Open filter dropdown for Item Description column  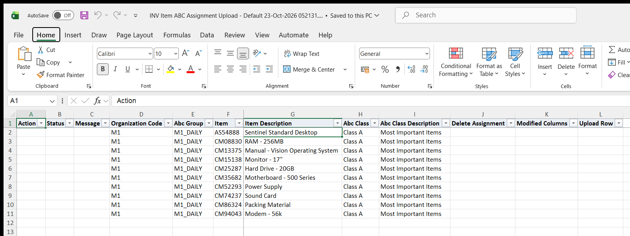pos(337,124)
